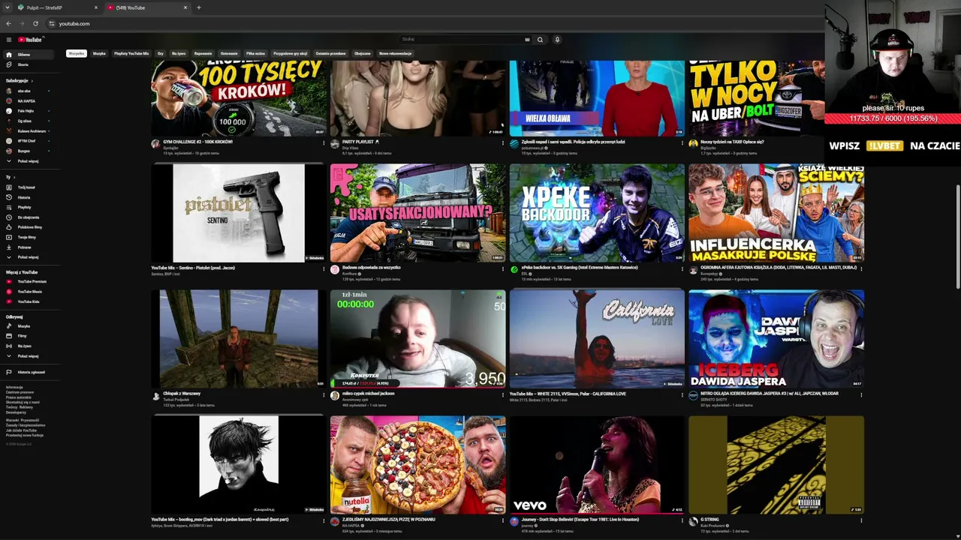The image size is (961, 540).
Task: Start voice search with microphone
Action: tap(557, 40)
